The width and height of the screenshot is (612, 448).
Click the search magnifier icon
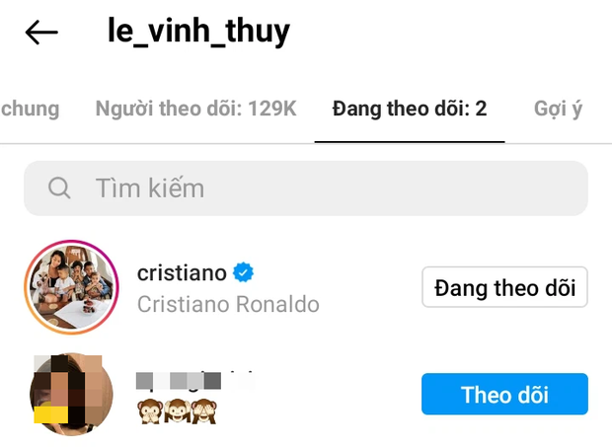[59, 188]
